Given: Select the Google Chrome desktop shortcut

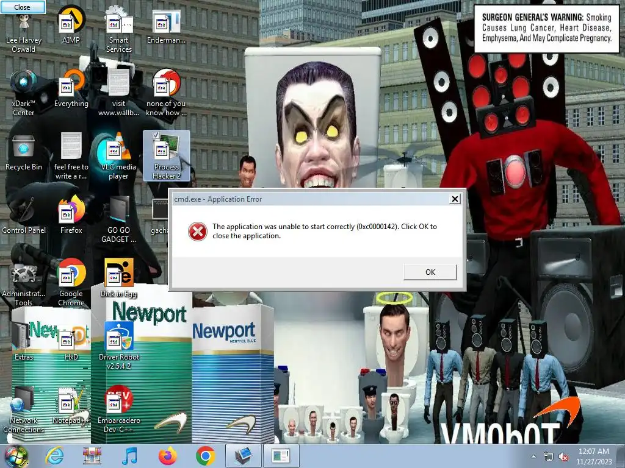Looking at the screenshot, I should (71, 283).
